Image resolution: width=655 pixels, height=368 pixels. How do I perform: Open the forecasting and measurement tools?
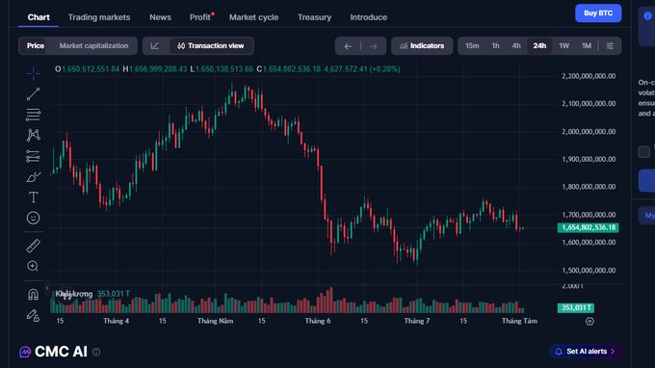tap(33, 156)
